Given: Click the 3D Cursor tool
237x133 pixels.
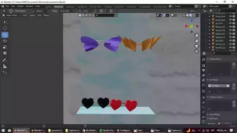Looking at the screenshot, I should pyautogui.click(x=5, y=28).
